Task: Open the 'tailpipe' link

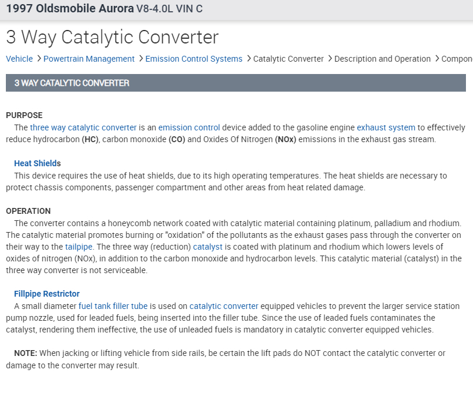Action: 79,247
